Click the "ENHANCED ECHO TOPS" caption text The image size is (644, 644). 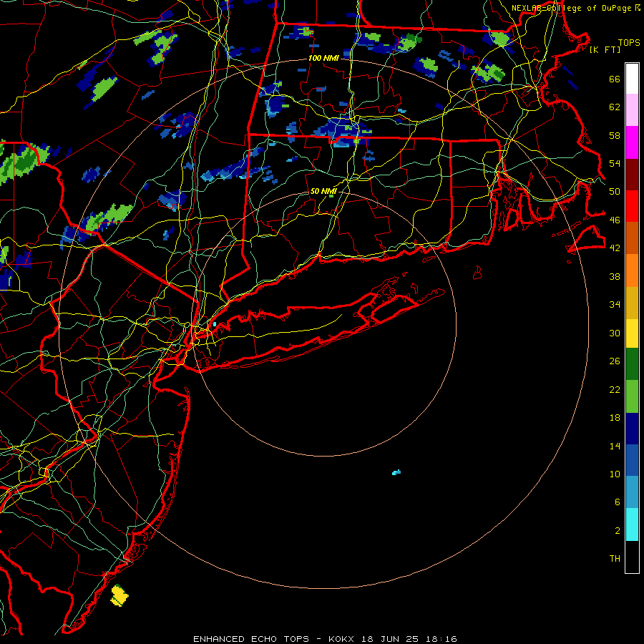[251, 639]
